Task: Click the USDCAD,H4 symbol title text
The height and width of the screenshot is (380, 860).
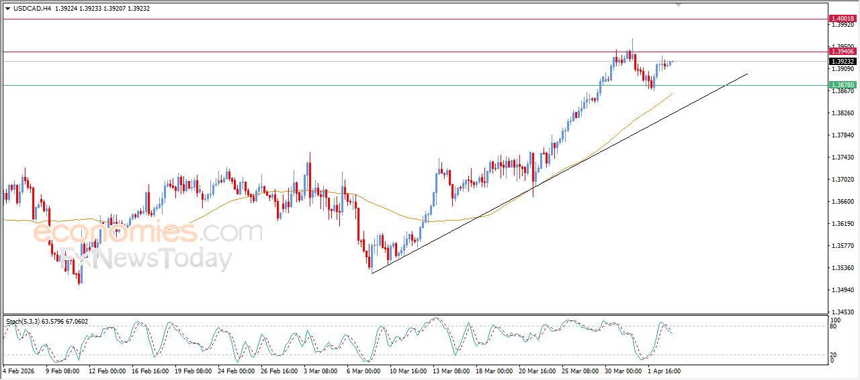Action: coord(32,9)
